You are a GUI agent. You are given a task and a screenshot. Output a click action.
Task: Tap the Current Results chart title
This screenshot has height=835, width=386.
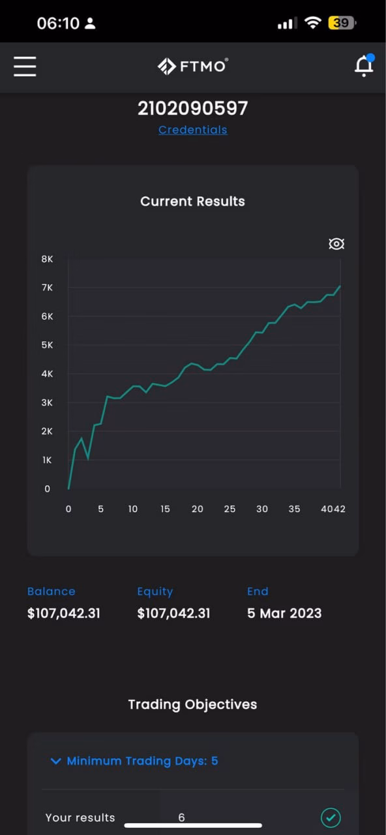[193, 202]
